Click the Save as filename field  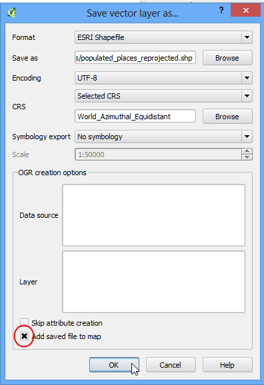click(135, 58)
